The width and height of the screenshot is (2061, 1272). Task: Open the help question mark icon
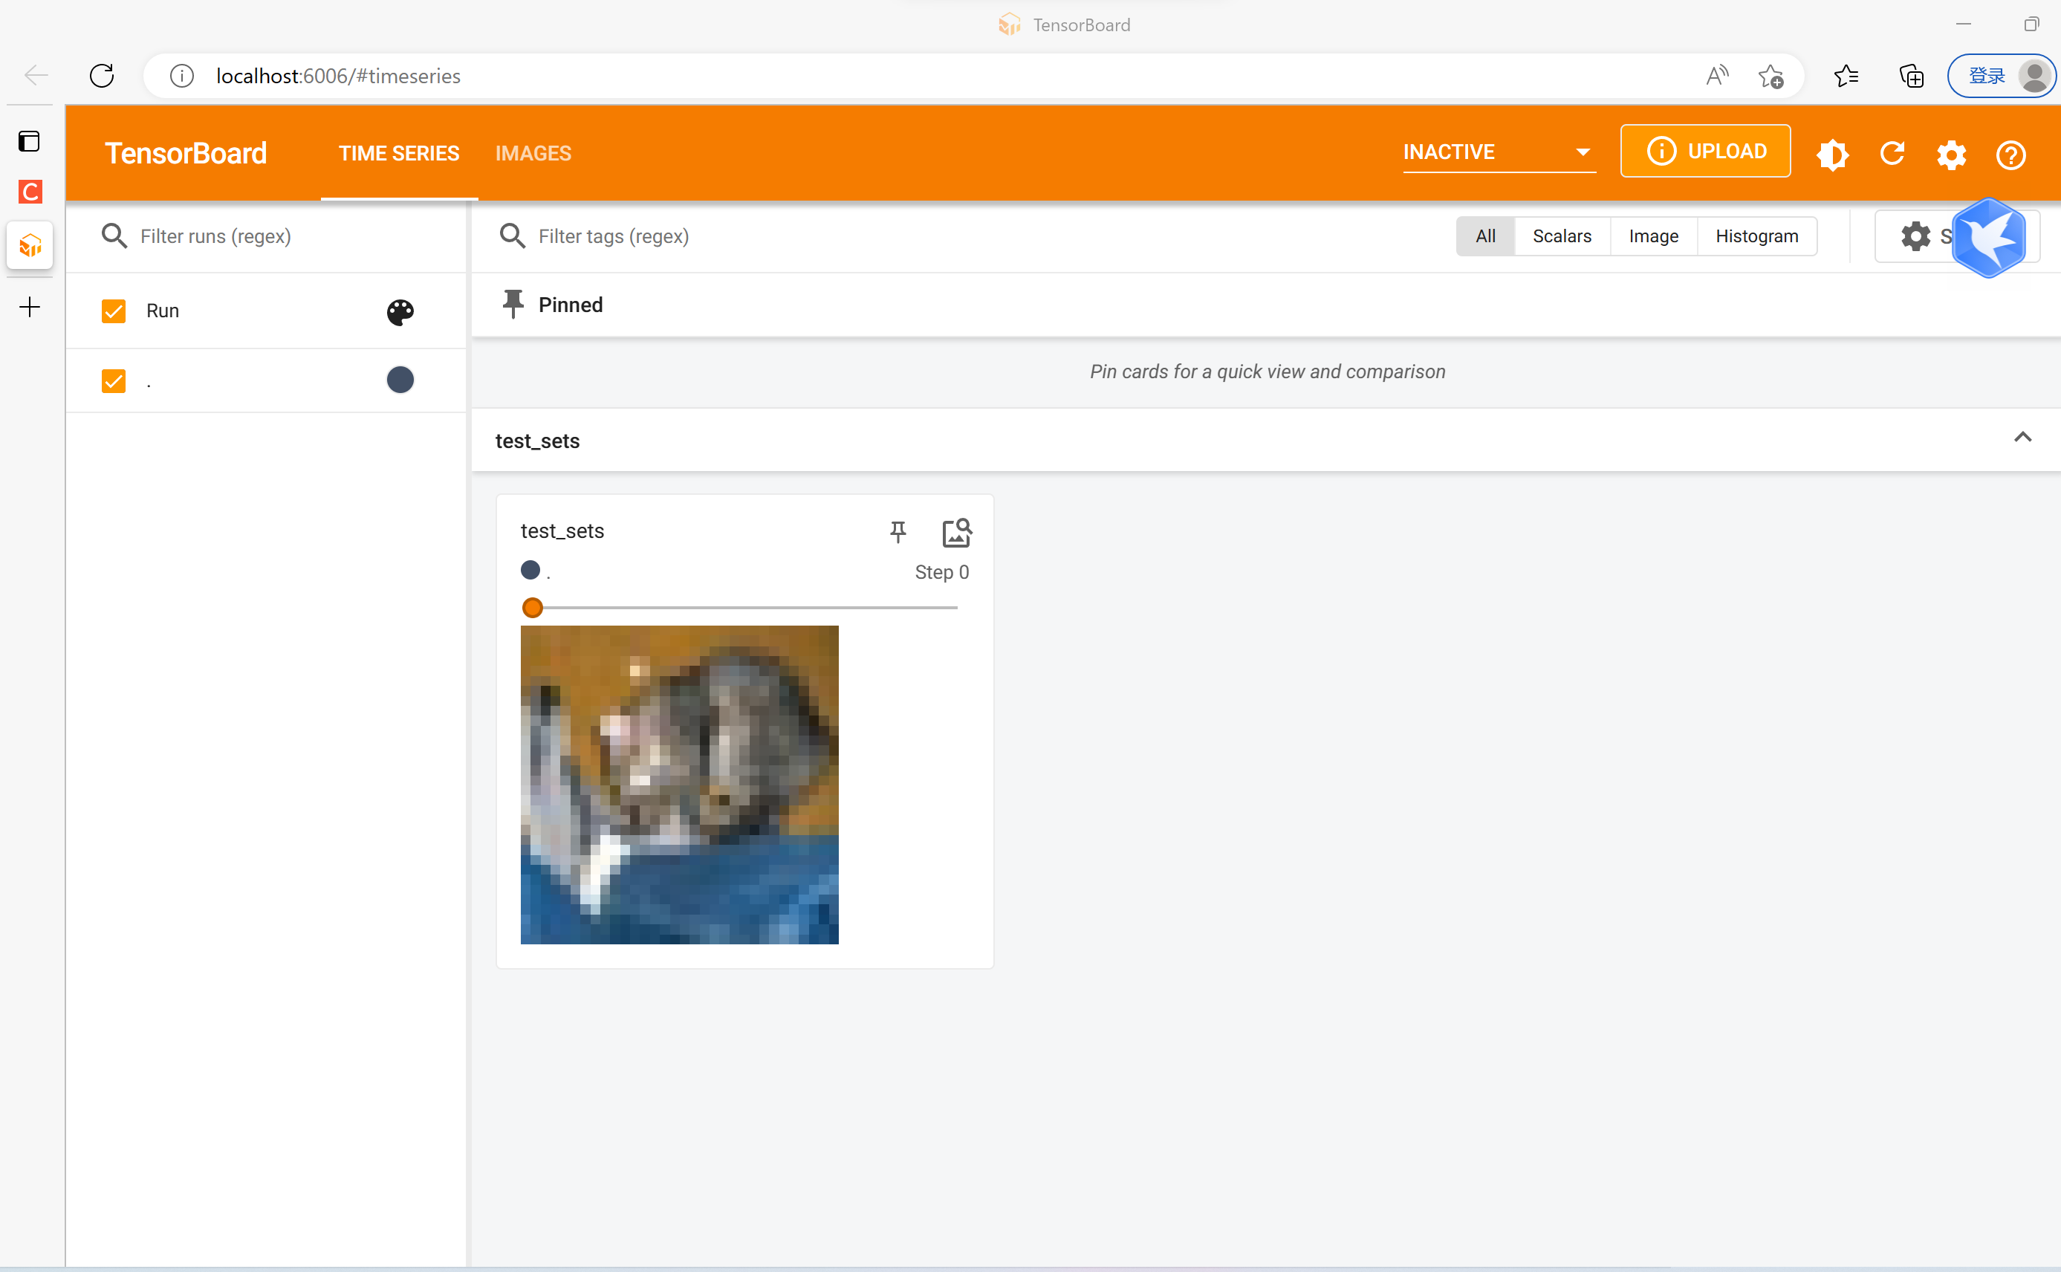click(2010, 154)
